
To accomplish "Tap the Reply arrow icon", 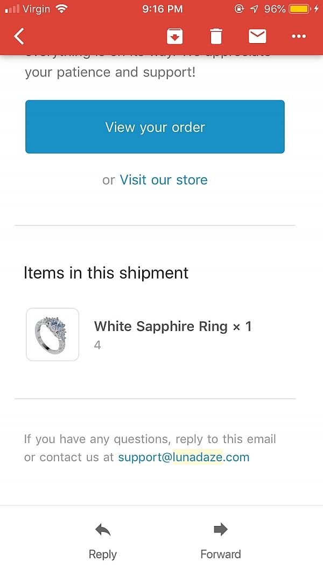I will click(x=103, y=530).
